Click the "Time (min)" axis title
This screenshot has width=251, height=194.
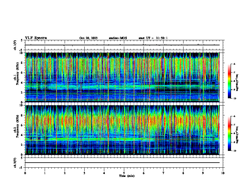coord(127,176)
